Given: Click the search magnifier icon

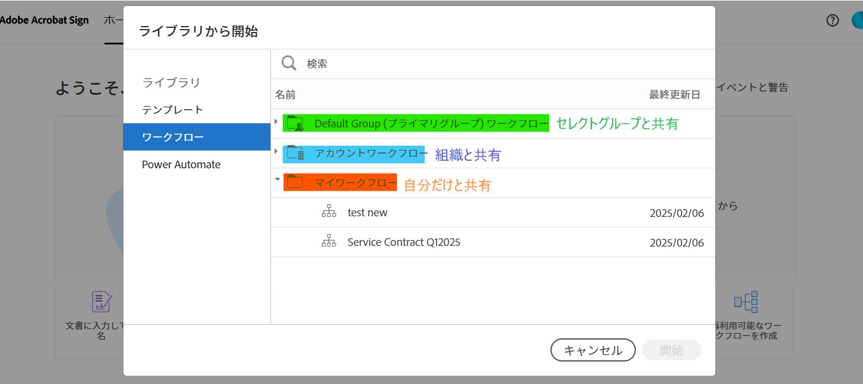Looking at the screenshot, I should tap(289, 63).
